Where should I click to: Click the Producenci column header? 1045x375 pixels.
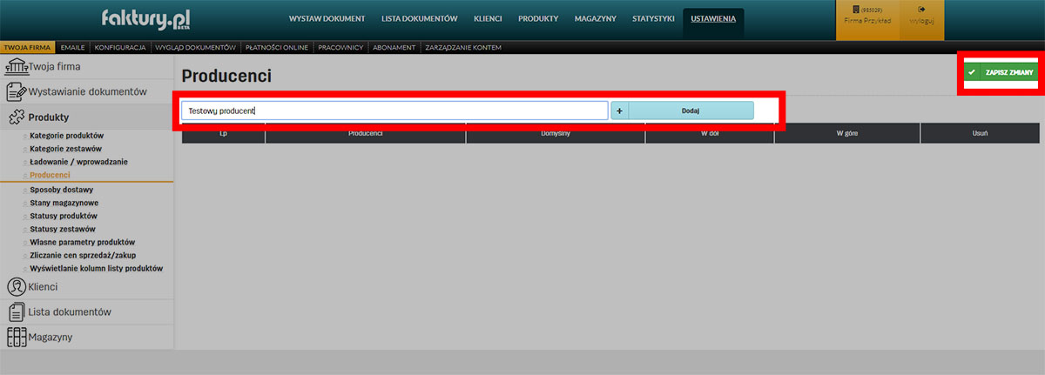tap(366, 133)
